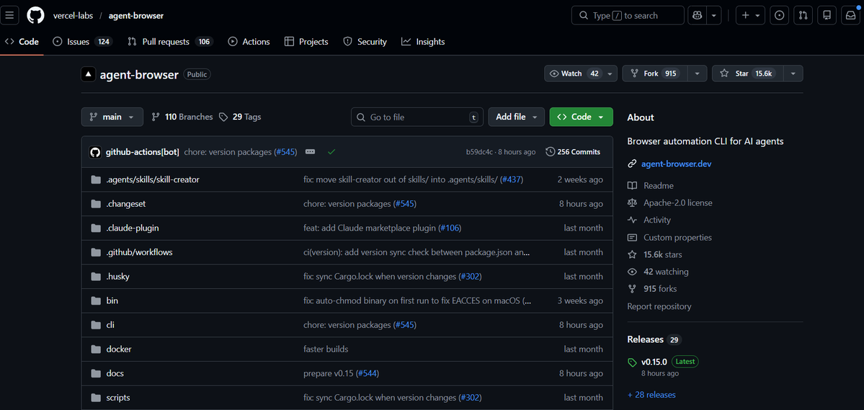Expand the Copilot dropdown arrow
This screenshot has width=864, height=410.
[x=714, y=15]
